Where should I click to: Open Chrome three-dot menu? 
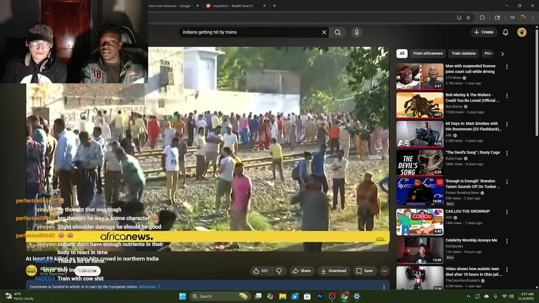(x=533, y=18)
